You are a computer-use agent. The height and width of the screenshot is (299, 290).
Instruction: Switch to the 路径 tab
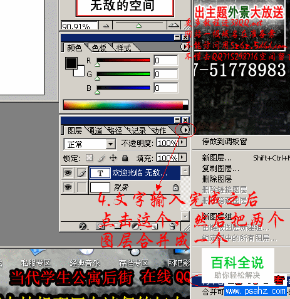pyautogui.click(x=115, y=131)
